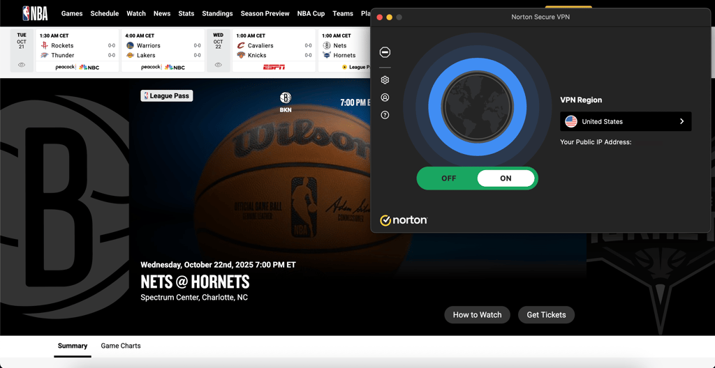
Task: Click the 1:30 AM CET game time
Action: [x=53, y=36]
